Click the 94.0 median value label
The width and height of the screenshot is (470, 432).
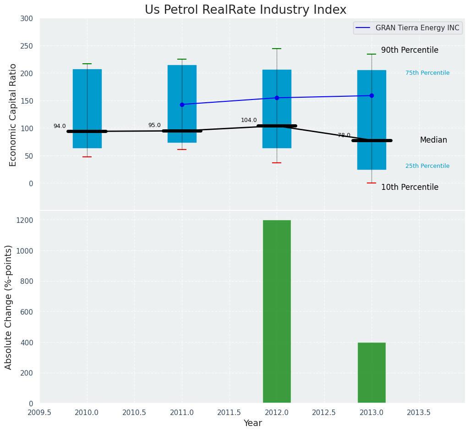pos(60,127)
